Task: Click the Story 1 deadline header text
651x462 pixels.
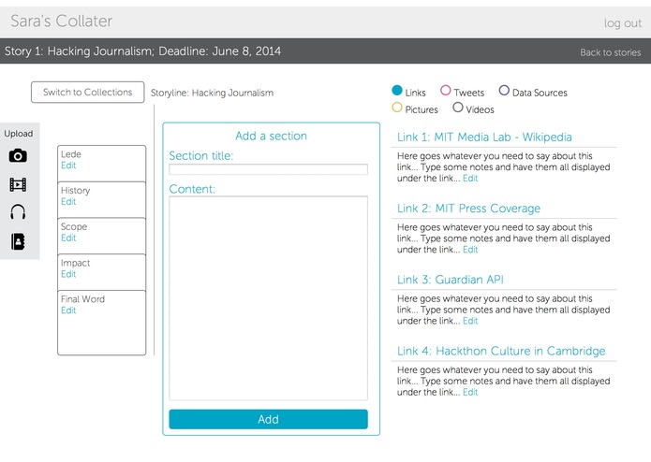Action: [142, 51]
